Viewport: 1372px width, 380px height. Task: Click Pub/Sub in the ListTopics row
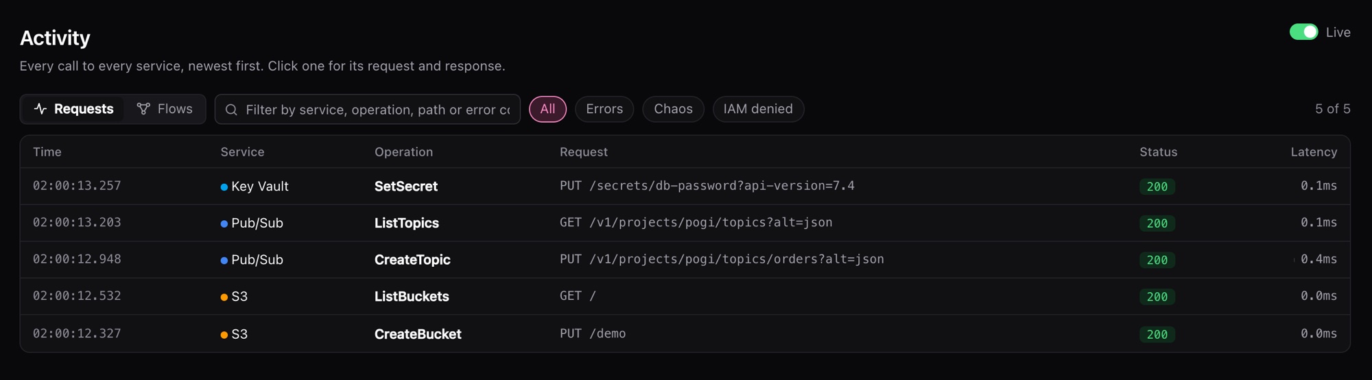coord(257,223)
